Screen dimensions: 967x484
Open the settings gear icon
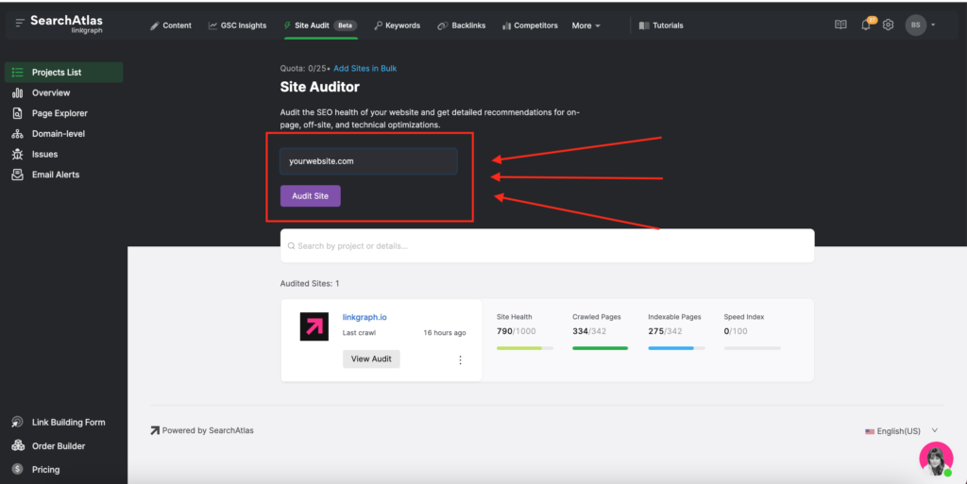point(888,25)
